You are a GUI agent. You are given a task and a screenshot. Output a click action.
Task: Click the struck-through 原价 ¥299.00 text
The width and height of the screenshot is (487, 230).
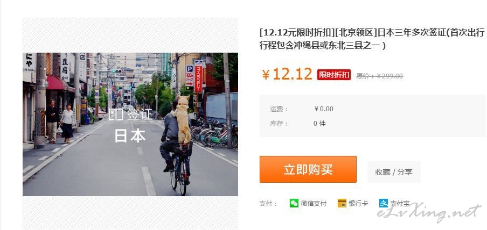click(x=379, y=76)
